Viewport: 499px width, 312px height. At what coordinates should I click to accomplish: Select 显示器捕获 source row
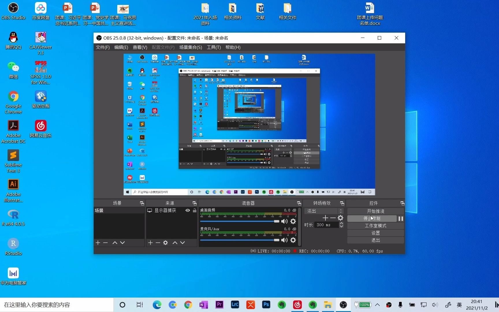(x=172, y=211)
